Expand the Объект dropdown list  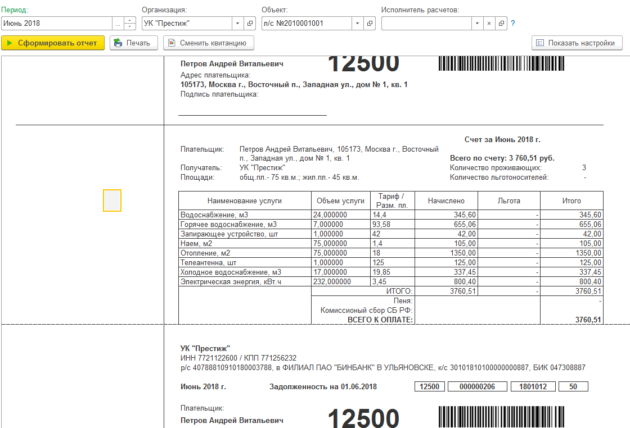click(x=357, y=23)
